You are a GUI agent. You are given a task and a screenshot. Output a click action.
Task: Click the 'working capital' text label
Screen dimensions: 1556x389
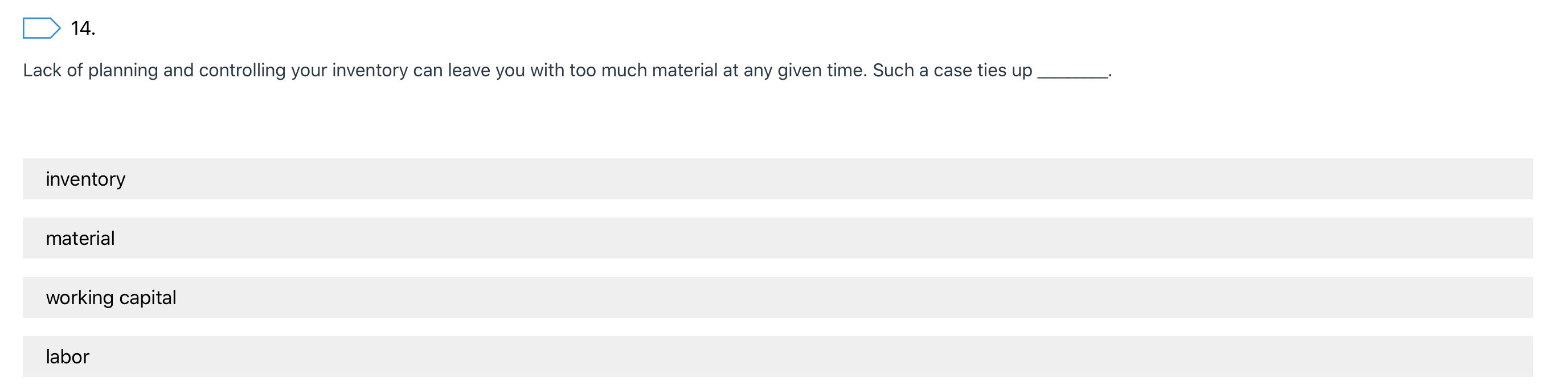tap(111, 298)
